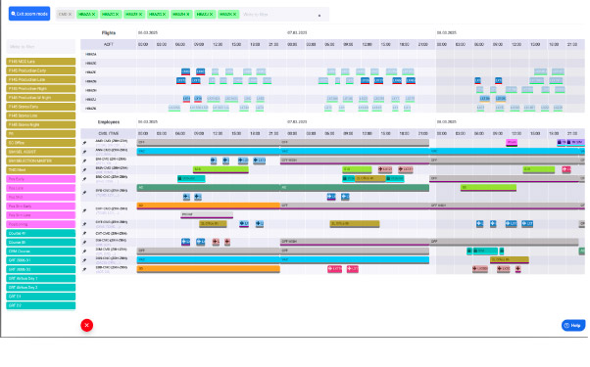Remove the HBAZJ filter tag

tap(211, 15)
